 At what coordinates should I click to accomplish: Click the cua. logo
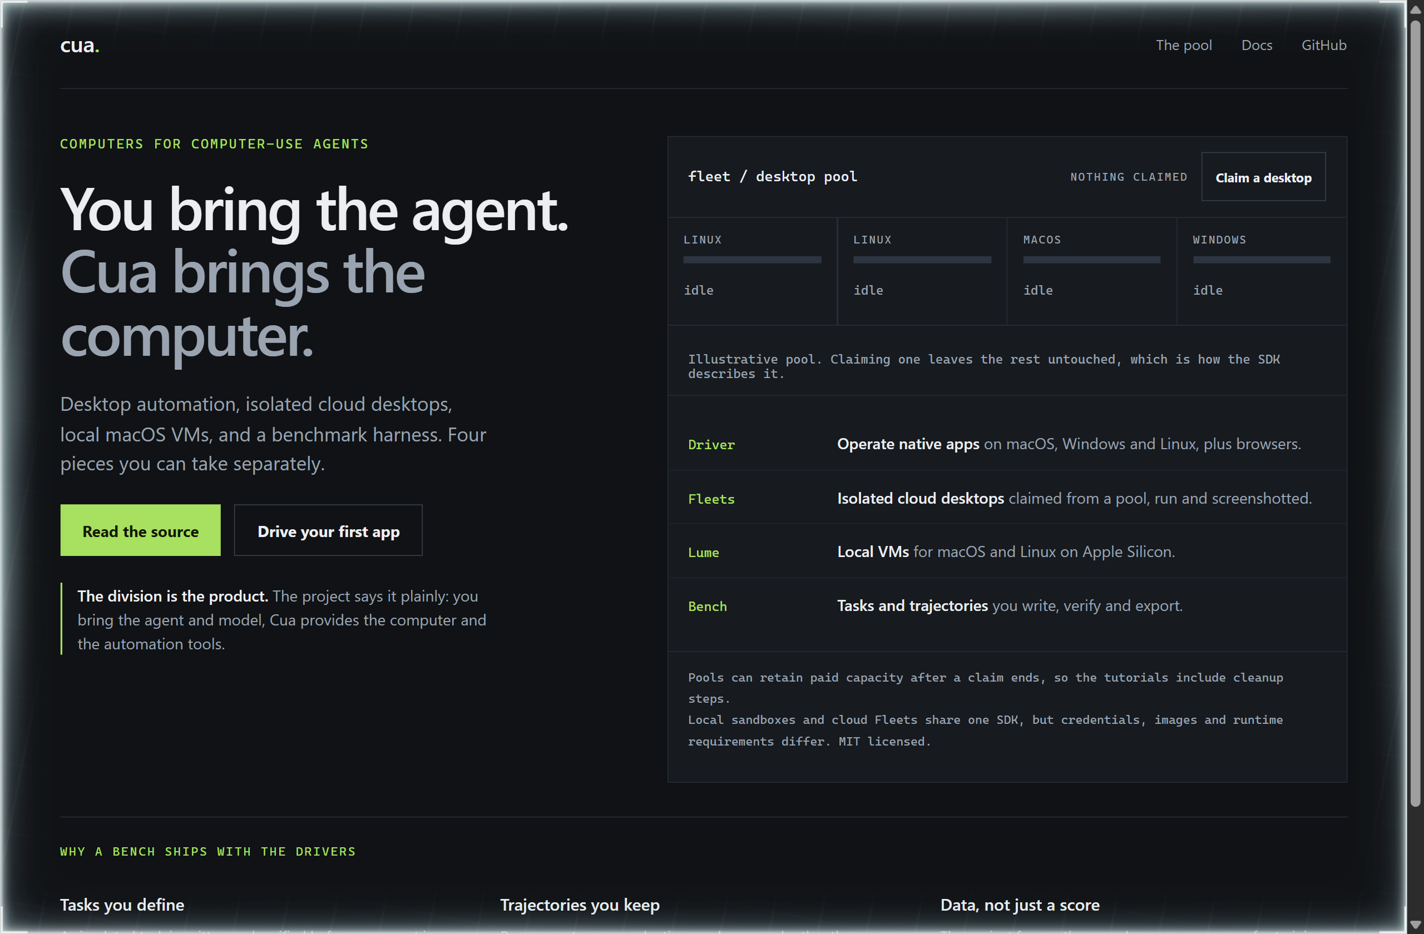click(80, 46)
